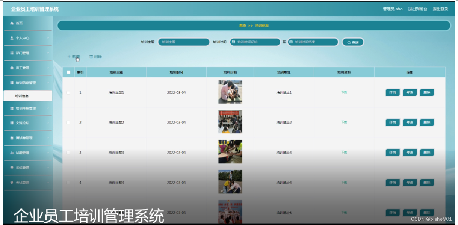This screenshot has height=225, width=458.
Task: Click the 下载 link for 培训地址2
Action: coord(344,122)
